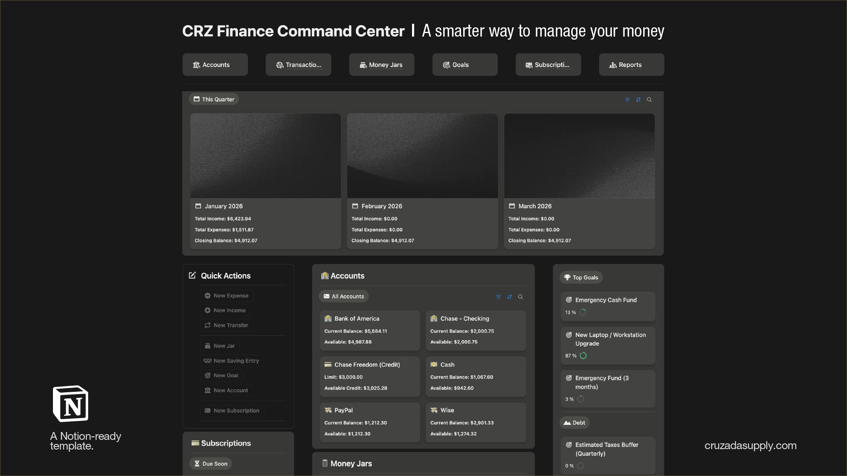The width and height of the screenshot is (847, 476).
Task: Open the search magnifier in the Accounts panel
Action: [521, 297]
